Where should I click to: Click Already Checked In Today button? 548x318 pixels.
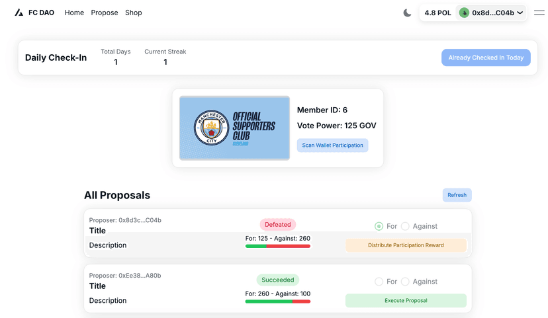(x=486, y=58)
